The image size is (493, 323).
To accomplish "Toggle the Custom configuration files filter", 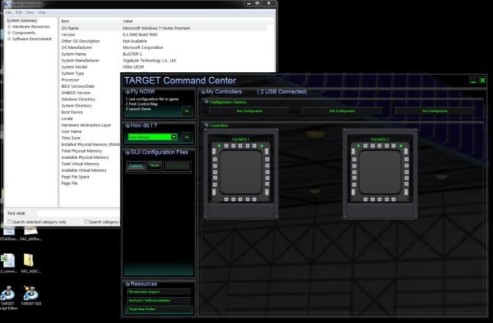I will click(136, 166).
